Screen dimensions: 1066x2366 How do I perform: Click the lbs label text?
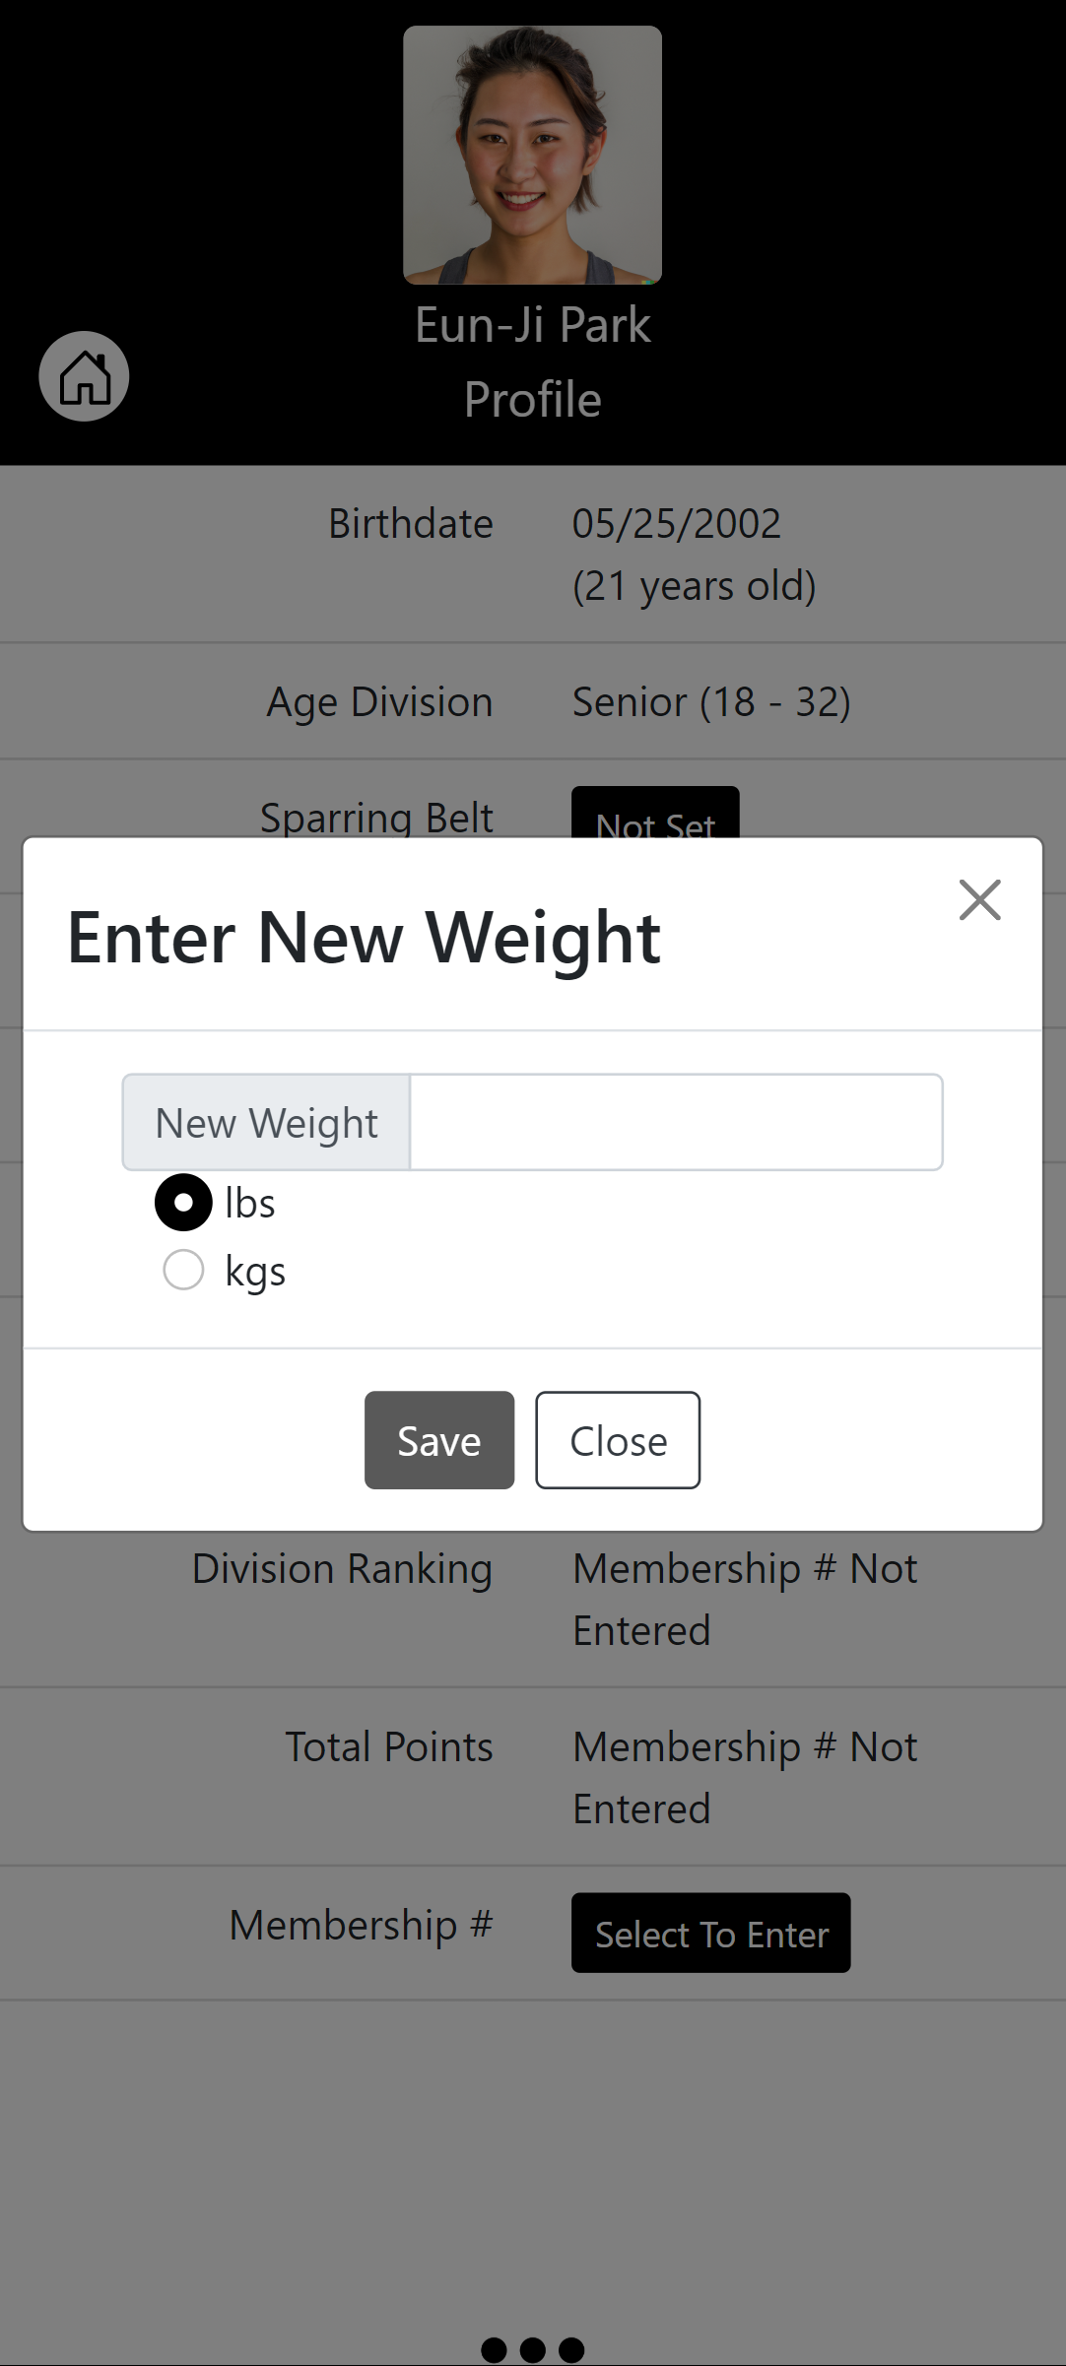tap(250, 1204)
